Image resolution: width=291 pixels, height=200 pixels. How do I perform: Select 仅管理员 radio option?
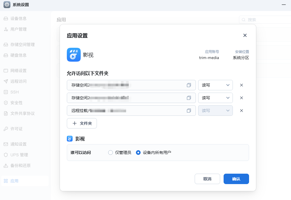[110, 153]
